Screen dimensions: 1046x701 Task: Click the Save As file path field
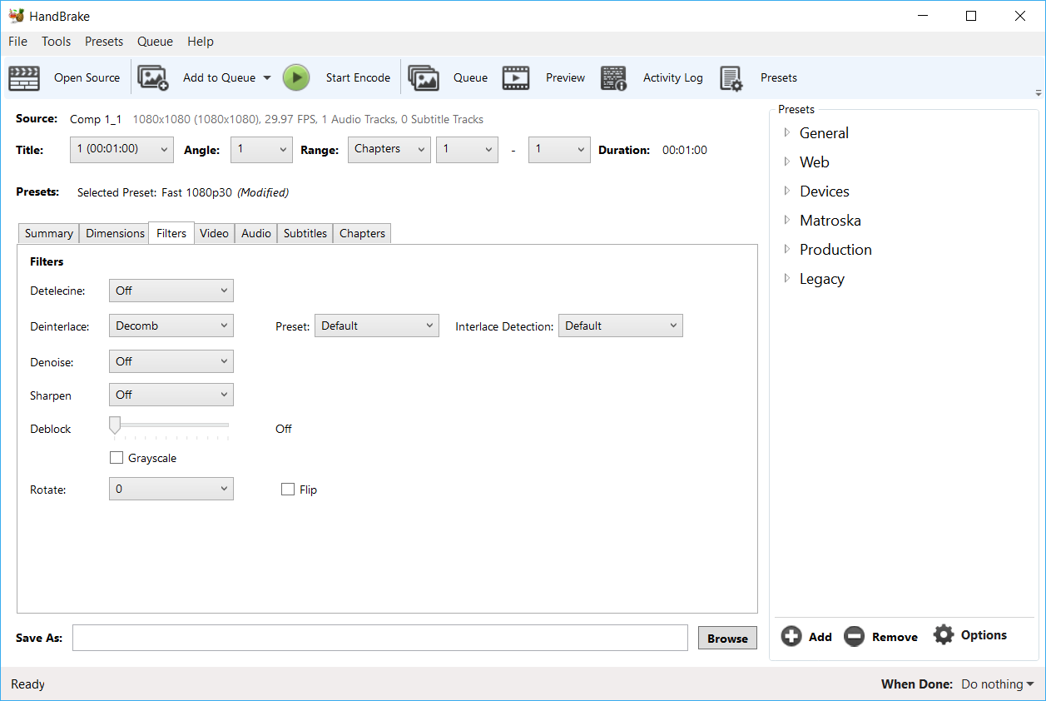pyautogui.click(x=380, y=638)
